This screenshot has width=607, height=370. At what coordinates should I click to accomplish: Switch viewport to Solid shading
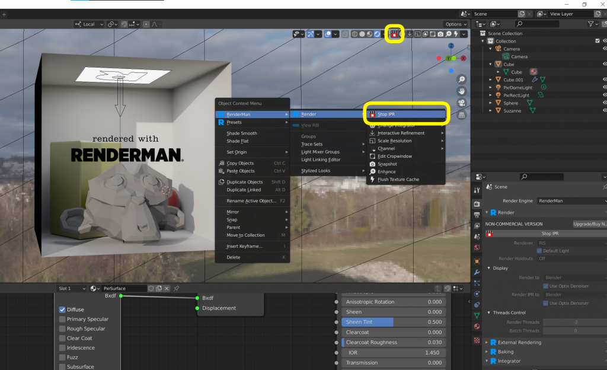(362, 34)
